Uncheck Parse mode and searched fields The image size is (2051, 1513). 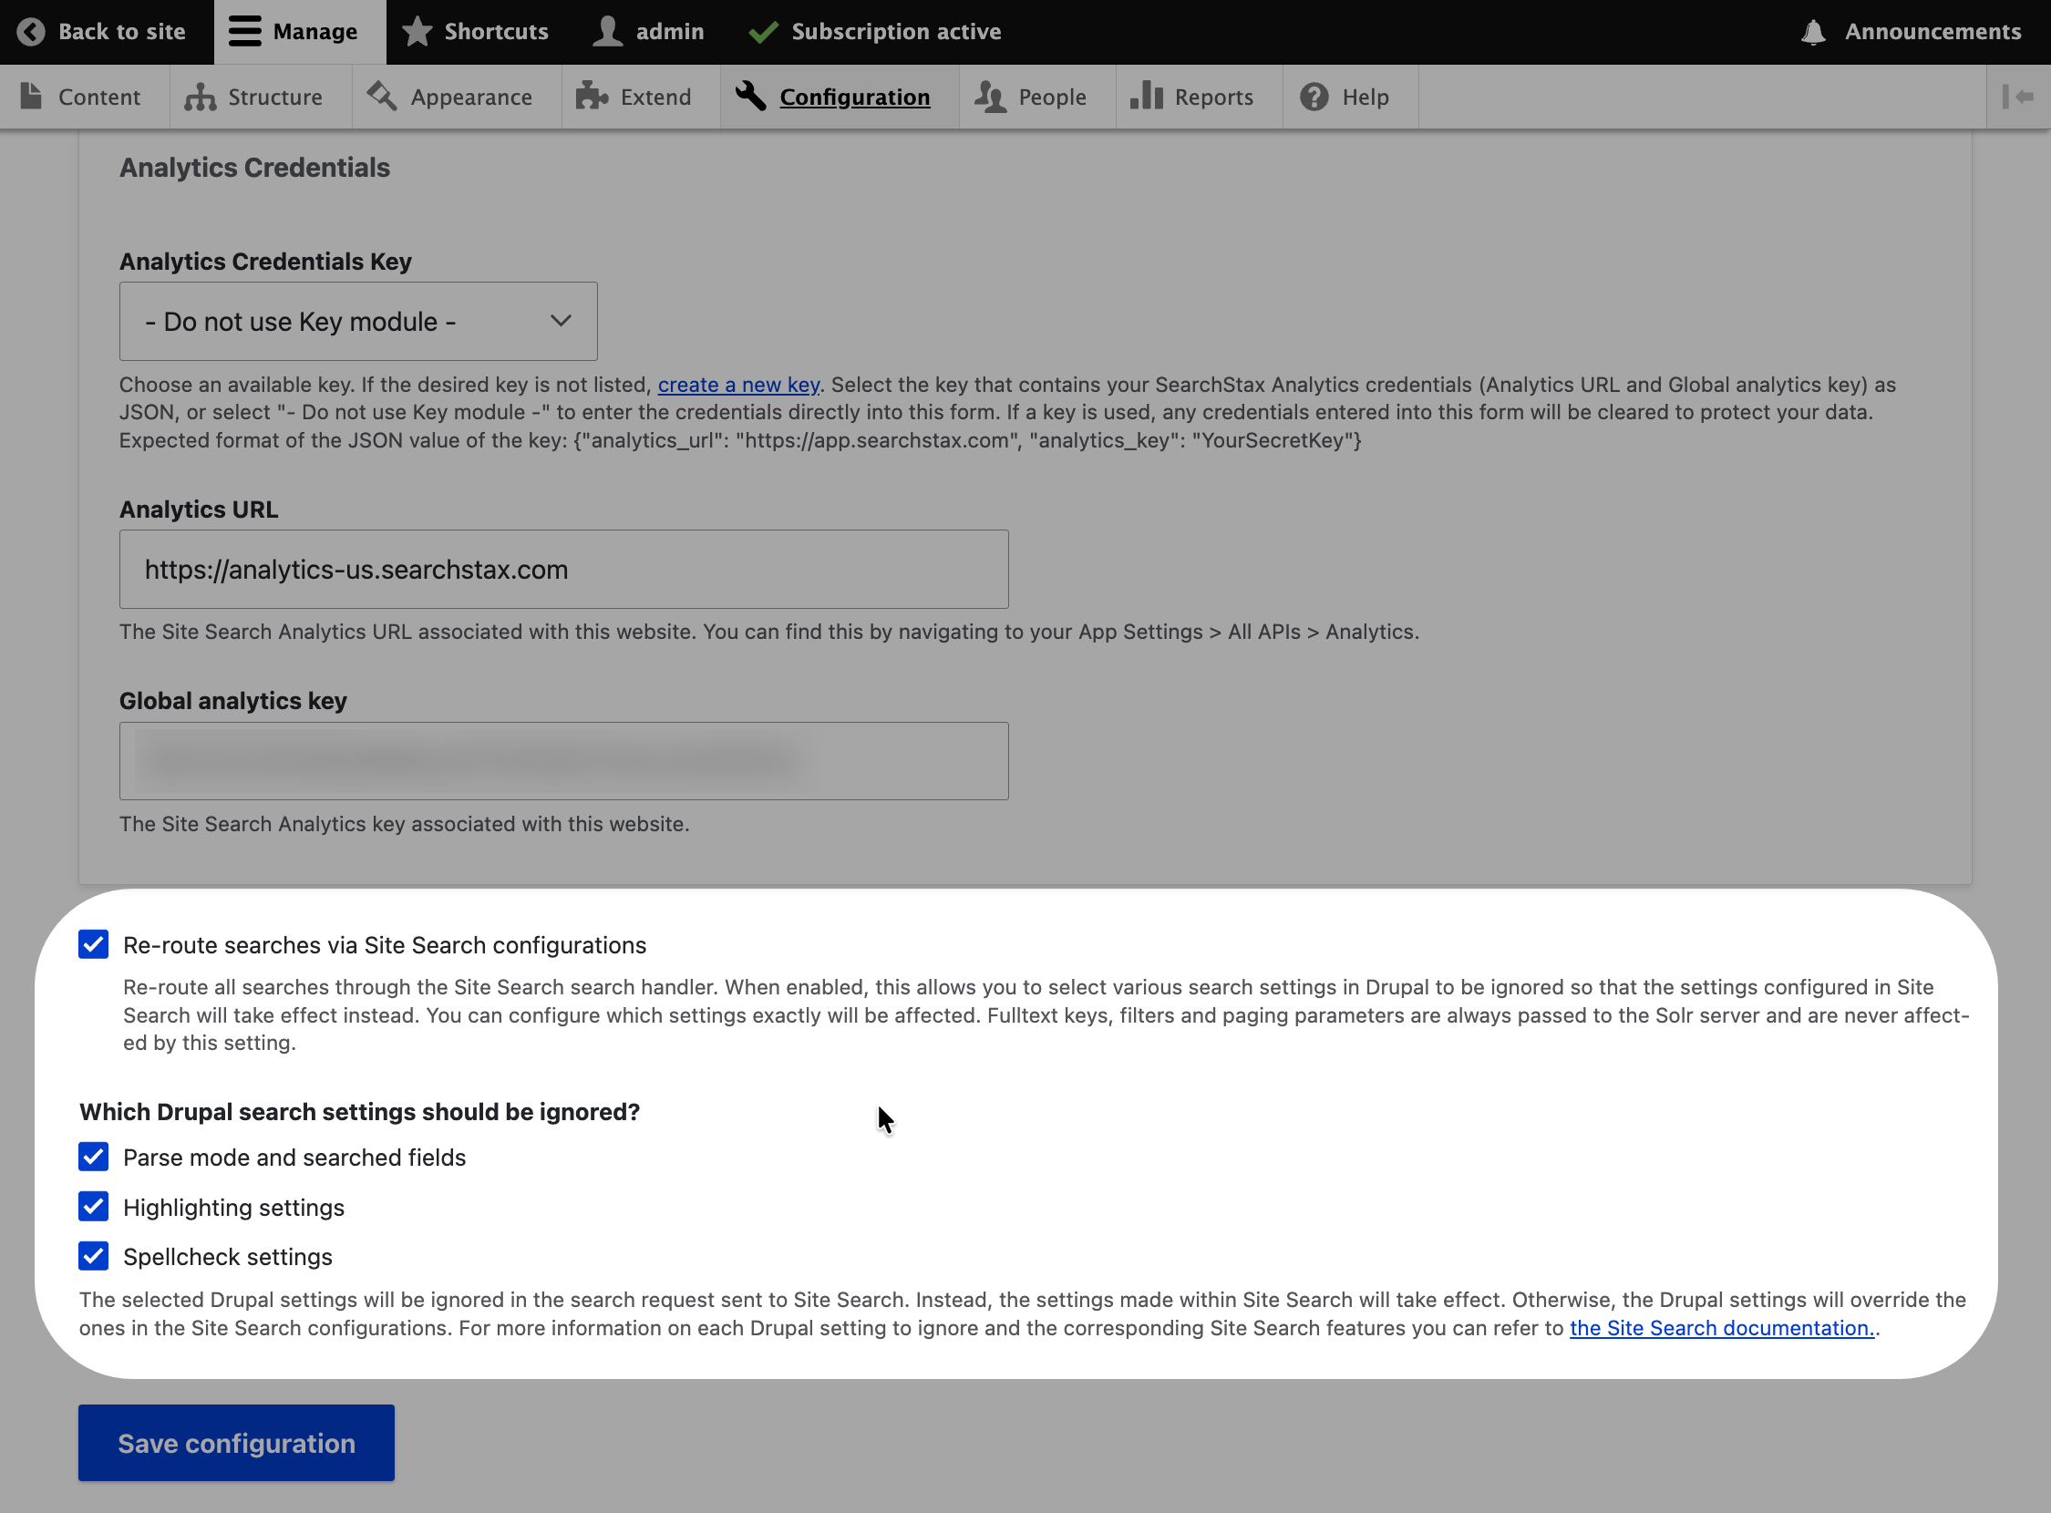tap(94, 1157)
